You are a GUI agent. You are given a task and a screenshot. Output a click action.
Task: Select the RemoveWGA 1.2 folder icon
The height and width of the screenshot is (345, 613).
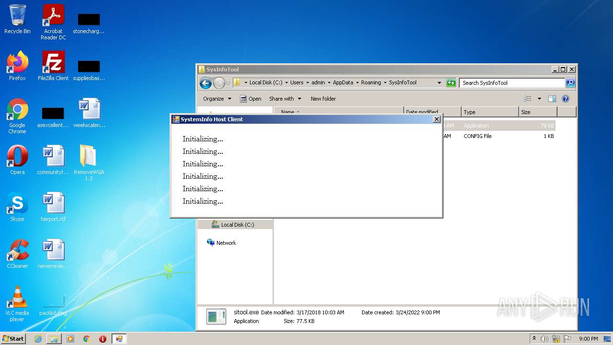pyautogui.click(x=89, y=163)
